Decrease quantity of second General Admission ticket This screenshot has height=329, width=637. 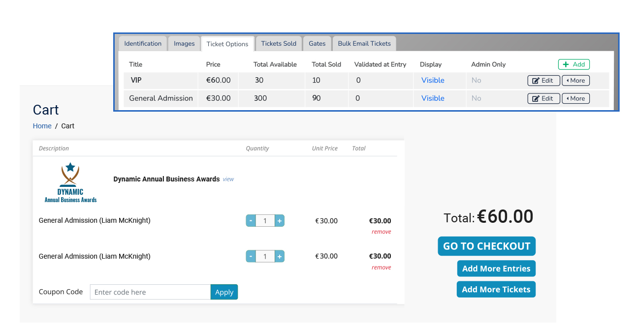point(251,256)
